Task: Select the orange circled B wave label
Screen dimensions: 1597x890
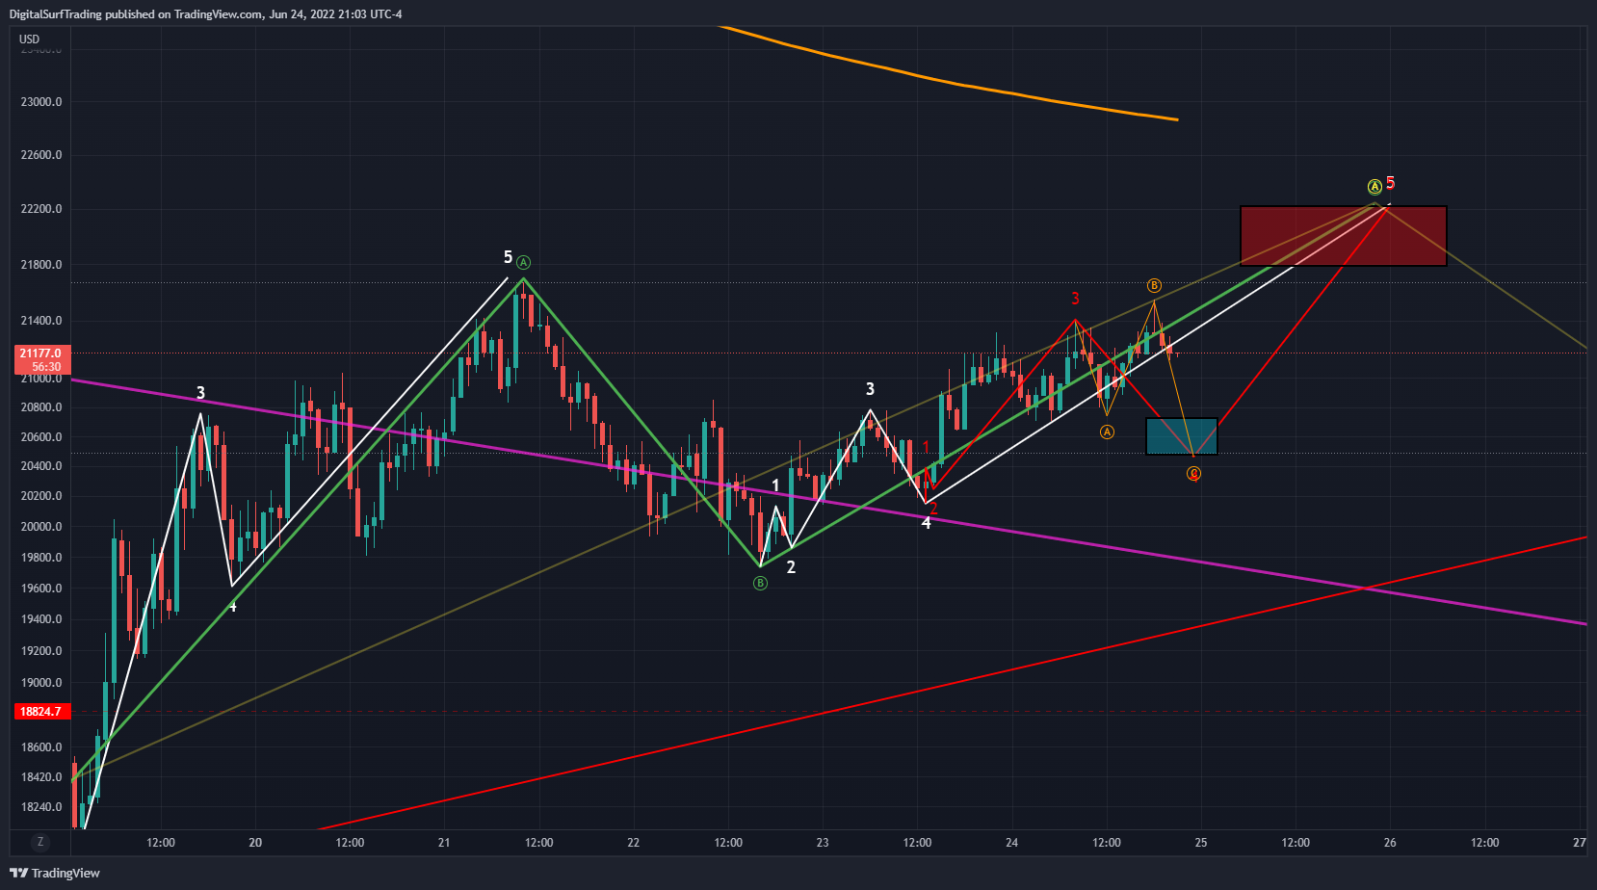Action: (1154, 285)
